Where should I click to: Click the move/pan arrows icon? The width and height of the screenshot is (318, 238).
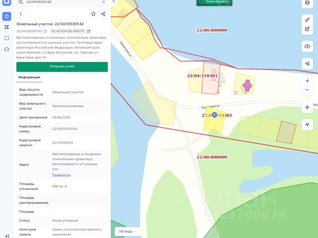[307, 108]
